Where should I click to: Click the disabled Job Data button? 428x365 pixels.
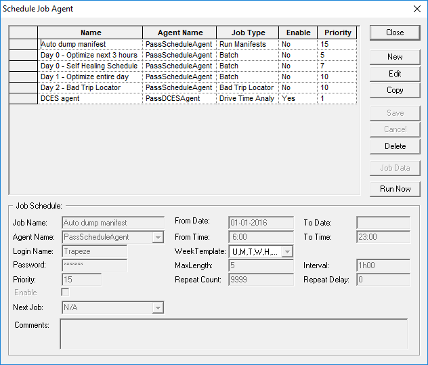coord(395,168)
